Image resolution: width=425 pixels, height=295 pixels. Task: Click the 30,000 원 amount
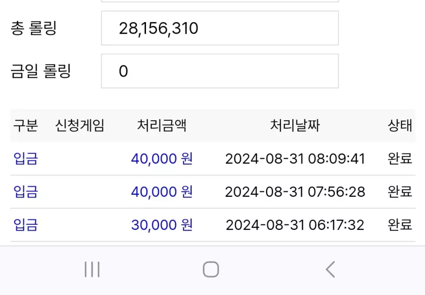tap(162, 225)
